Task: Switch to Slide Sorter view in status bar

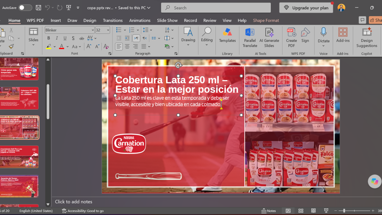Action: click(301, 211)
